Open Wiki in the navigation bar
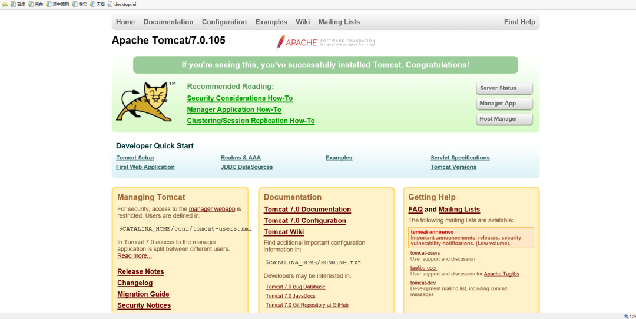 click(303, 22)
